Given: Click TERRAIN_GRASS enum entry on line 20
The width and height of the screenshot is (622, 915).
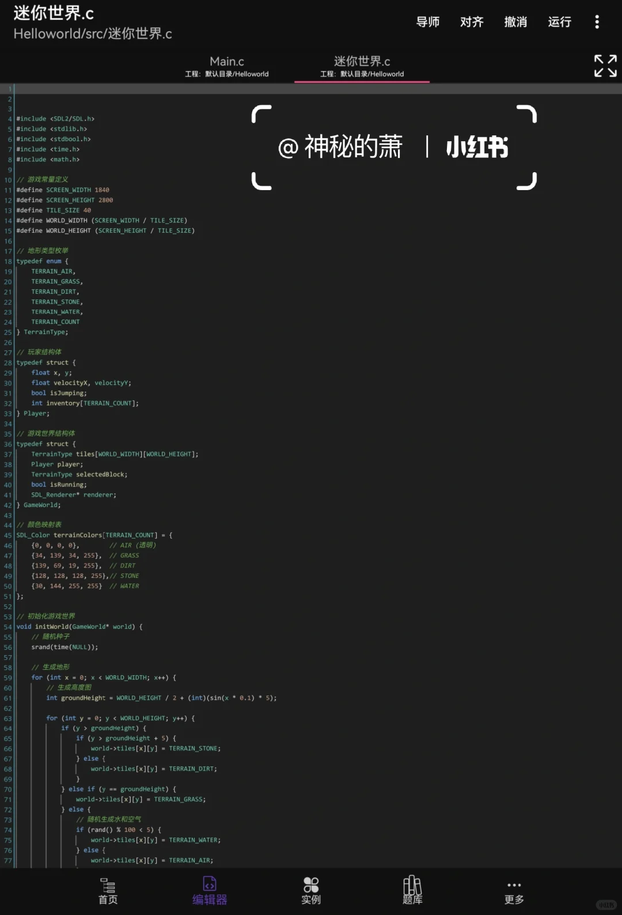Looking at the screenshot, I should click(57, 282).
